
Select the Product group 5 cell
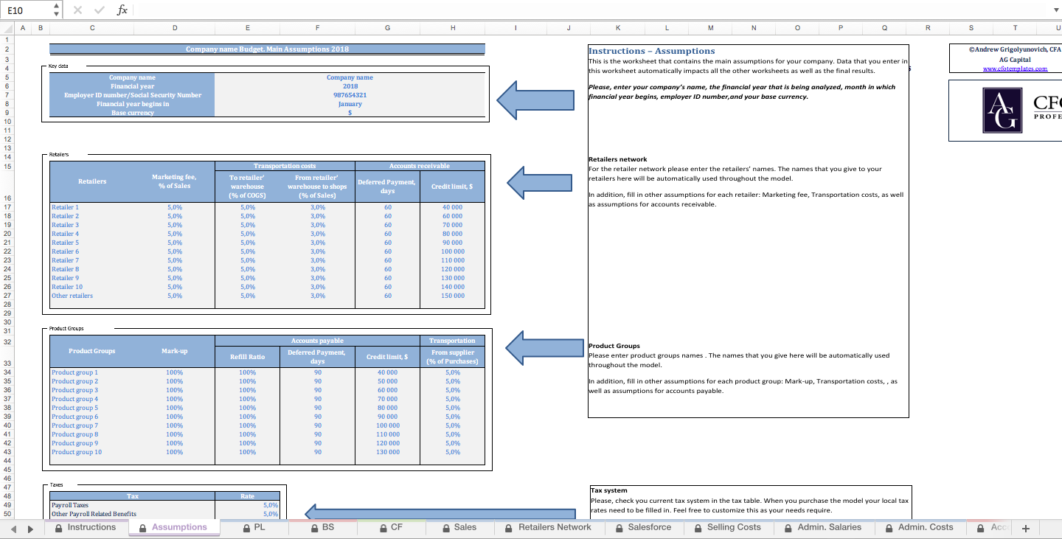92,408
